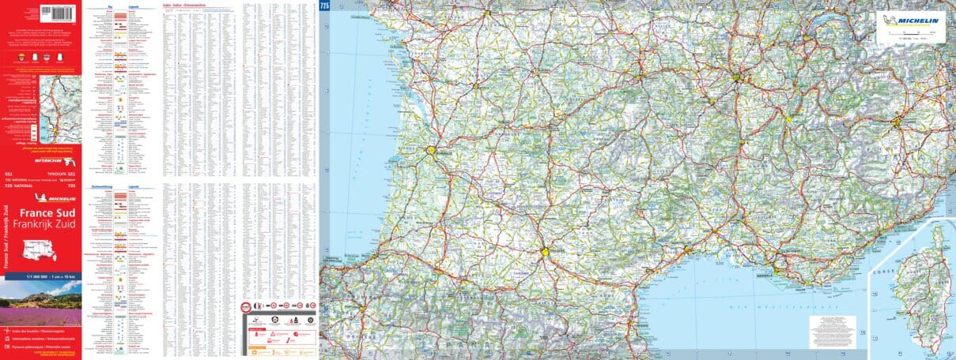Click the blue 725 tag at map corner
This screenshot has height=360, width=956.
324,6
